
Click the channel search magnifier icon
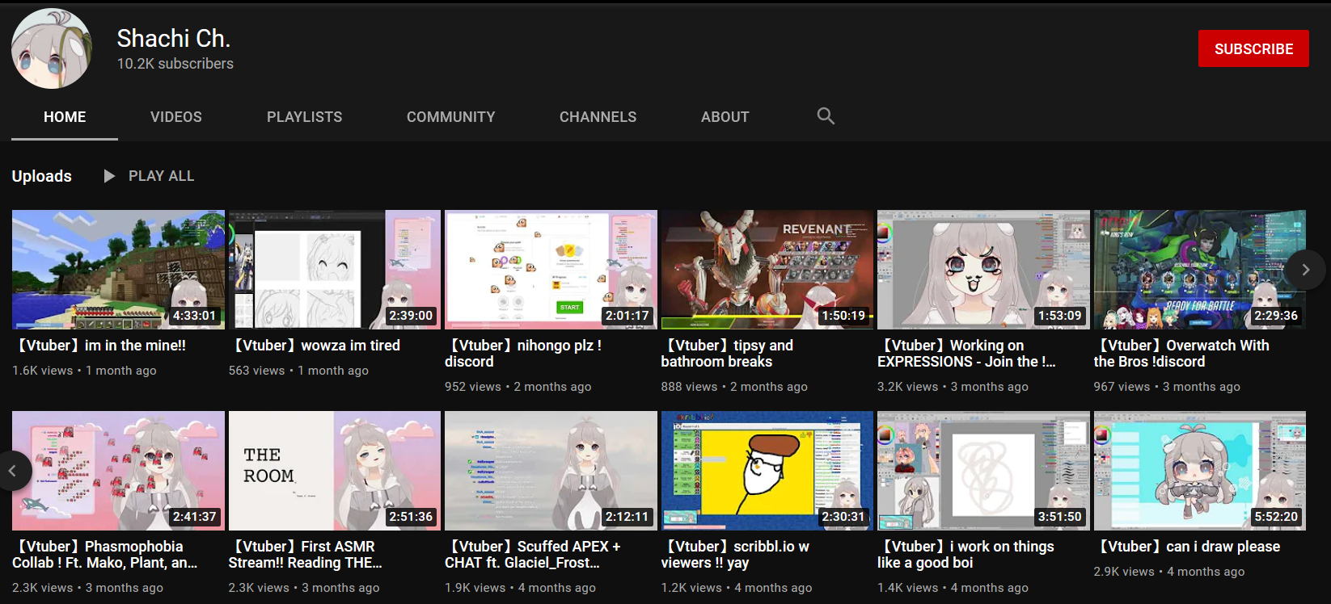(825, 116)
